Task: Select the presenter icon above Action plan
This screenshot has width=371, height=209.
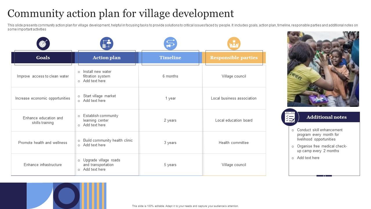Action: pos(107,43)
